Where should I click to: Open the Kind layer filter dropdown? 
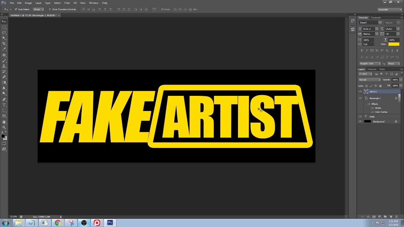click(365, 74)
